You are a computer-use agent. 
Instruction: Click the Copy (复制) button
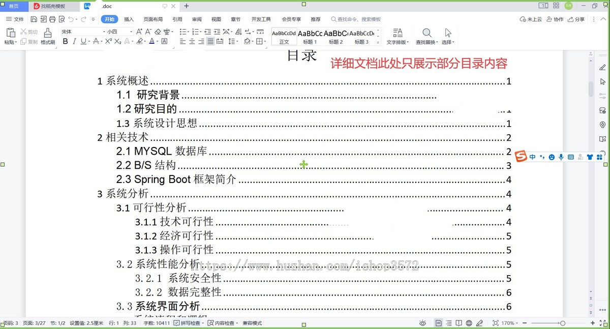(x=29, y=42)
